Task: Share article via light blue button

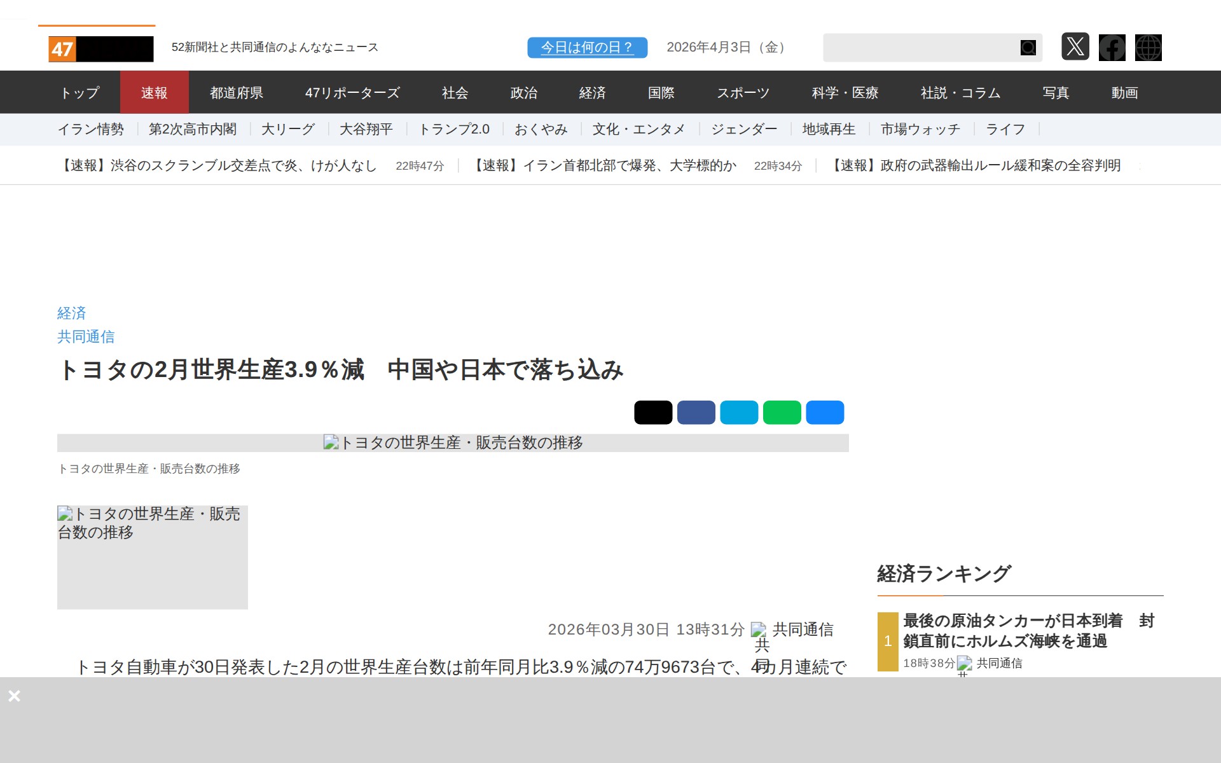Action: [739, 413]
